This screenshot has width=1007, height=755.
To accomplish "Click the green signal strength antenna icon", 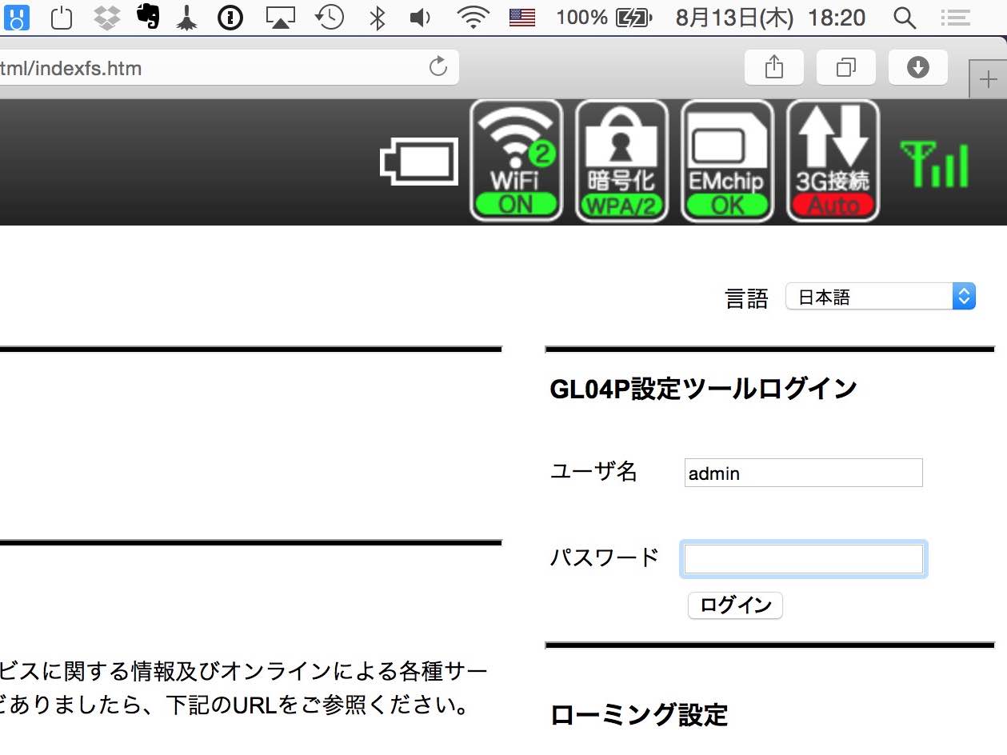I will tap(935, 164).
